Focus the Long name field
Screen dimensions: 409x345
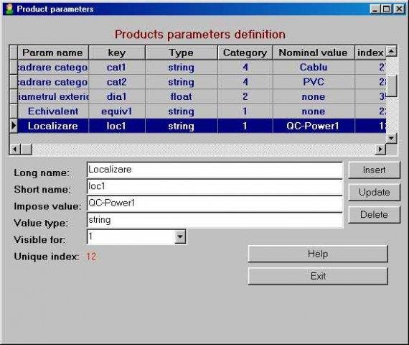coord(215,170)
